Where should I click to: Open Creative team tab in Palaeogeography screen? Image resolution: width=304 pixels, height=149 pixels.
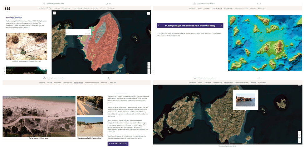(262, 8)
